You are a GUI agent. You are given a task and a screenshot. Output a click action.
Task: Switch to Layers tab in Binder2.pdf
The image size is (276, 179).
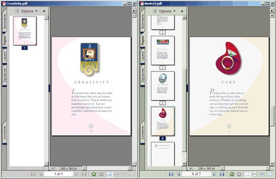143,56
